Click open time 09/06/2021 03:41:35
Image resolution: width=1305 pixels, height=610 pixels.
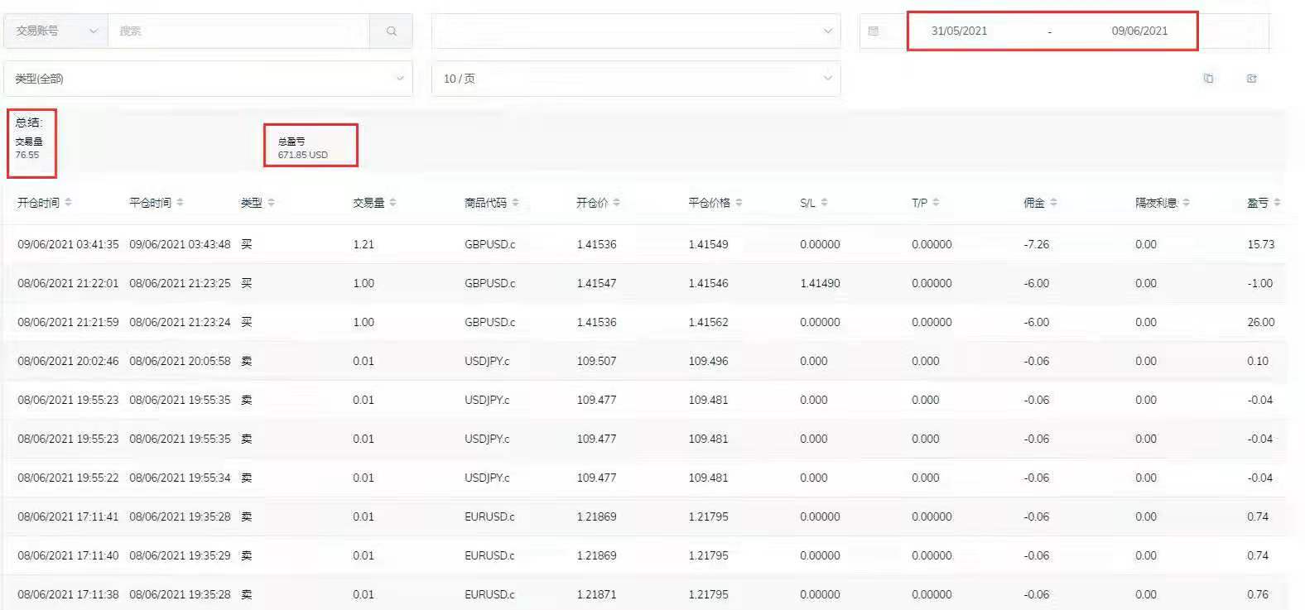(x=68, y=245)
